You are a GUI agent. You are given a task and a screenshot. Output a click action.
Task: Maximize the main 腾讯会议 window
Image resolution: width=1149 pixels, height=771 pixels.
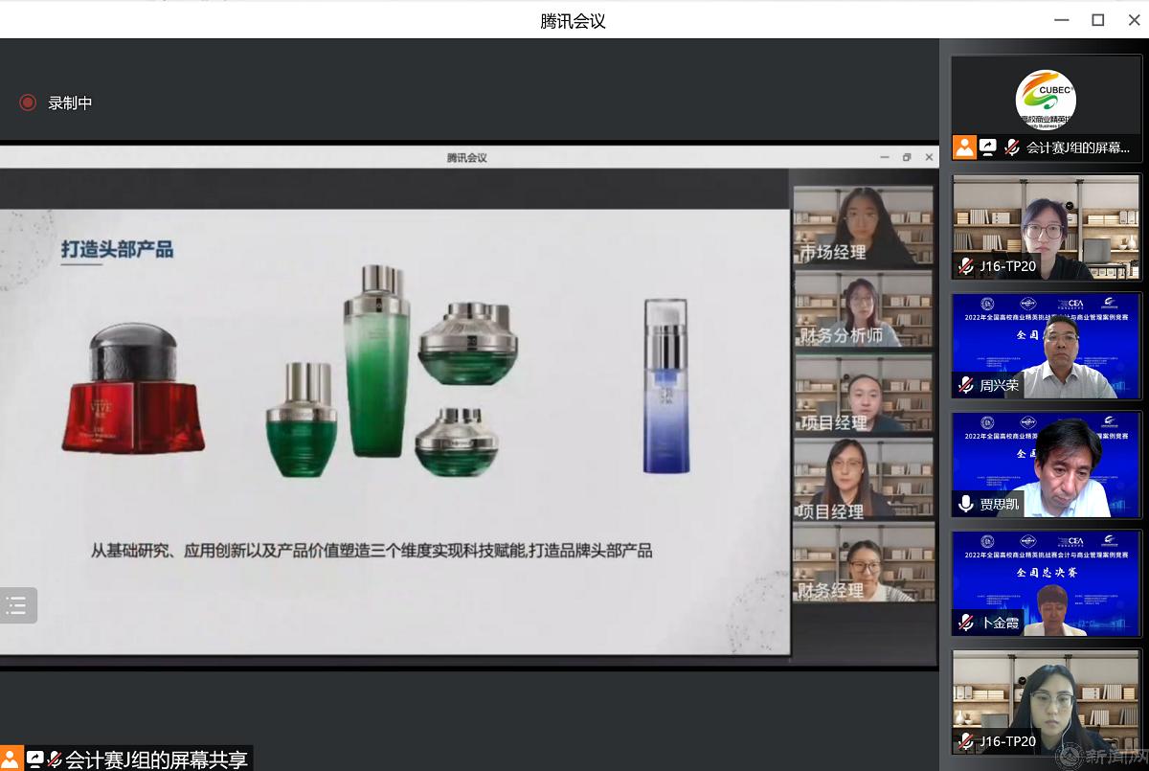pyautogui.click(x=1098, y=20)
